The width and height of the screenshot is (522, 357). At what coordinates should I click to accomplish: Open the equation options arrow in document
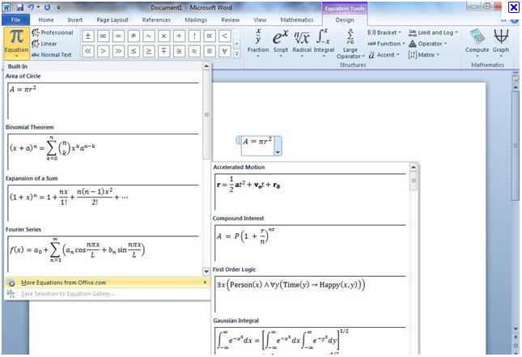click(x=278, y=151)
